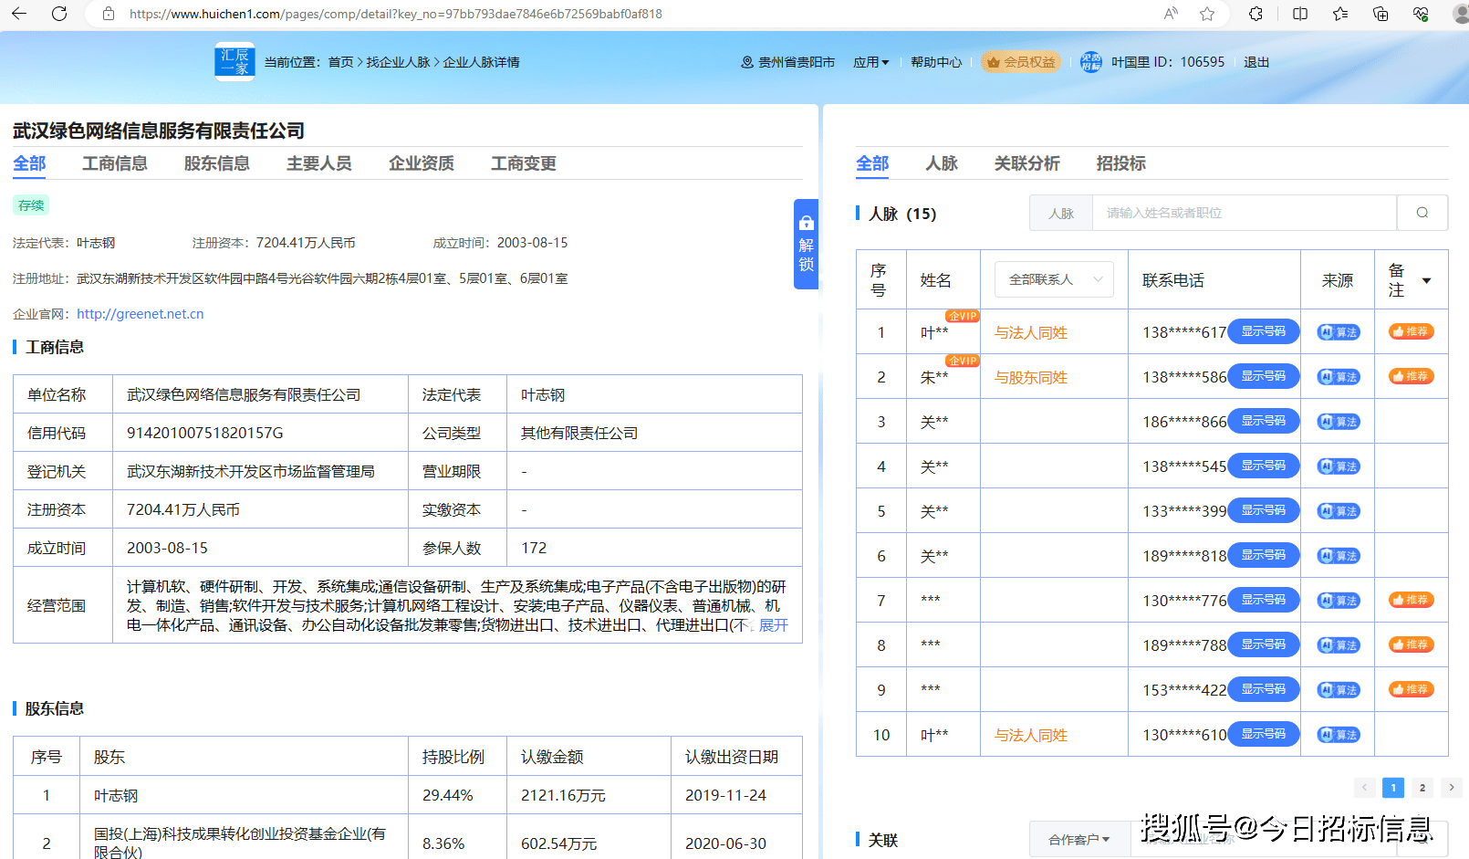Image resolution: width=1469 pixels, height=859 pixels.
Task: Reload the page with the refresh icon
Action: (x=59, y=14)
